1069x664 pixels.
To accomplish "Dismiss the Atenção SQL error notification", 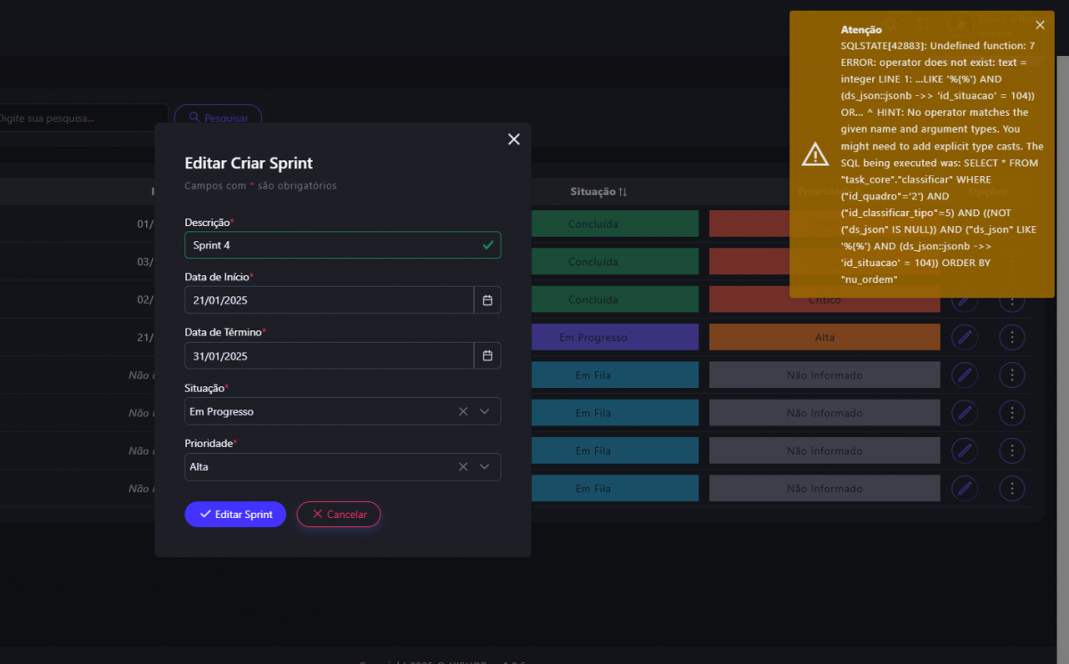I will [x=1040, y=25].
